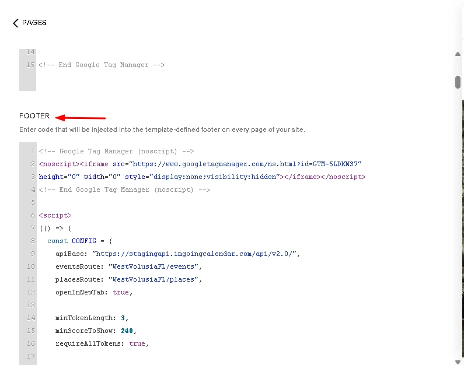Click the footer Google Tag Manager noscript comment
This screenshot has height=365, width=464.
(x=116, y=152)
